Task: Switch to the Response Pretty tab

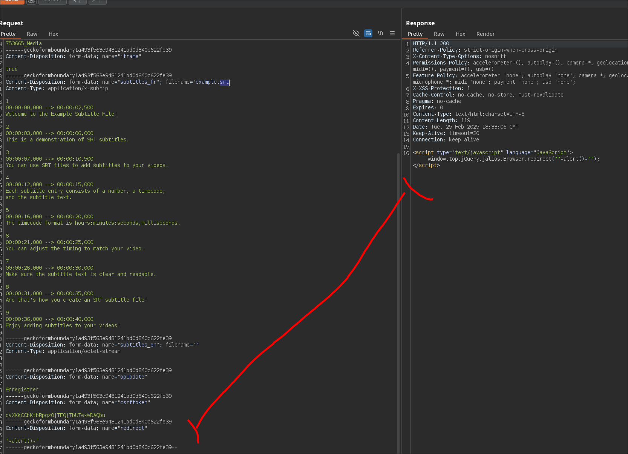Action: tap(415, 34)
